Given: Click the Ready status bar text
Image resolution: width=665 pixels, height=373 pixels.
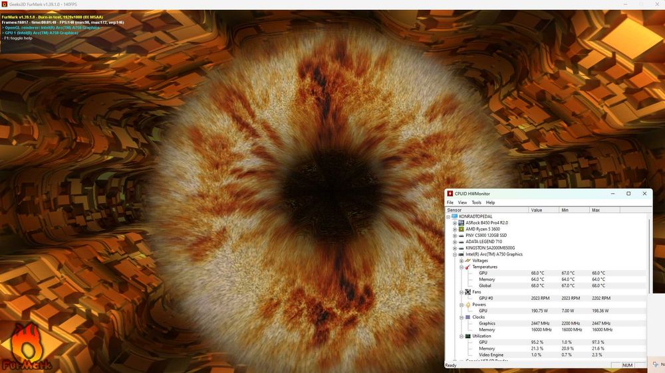Looking at the screenshot, I should click(x=451, y=366).
